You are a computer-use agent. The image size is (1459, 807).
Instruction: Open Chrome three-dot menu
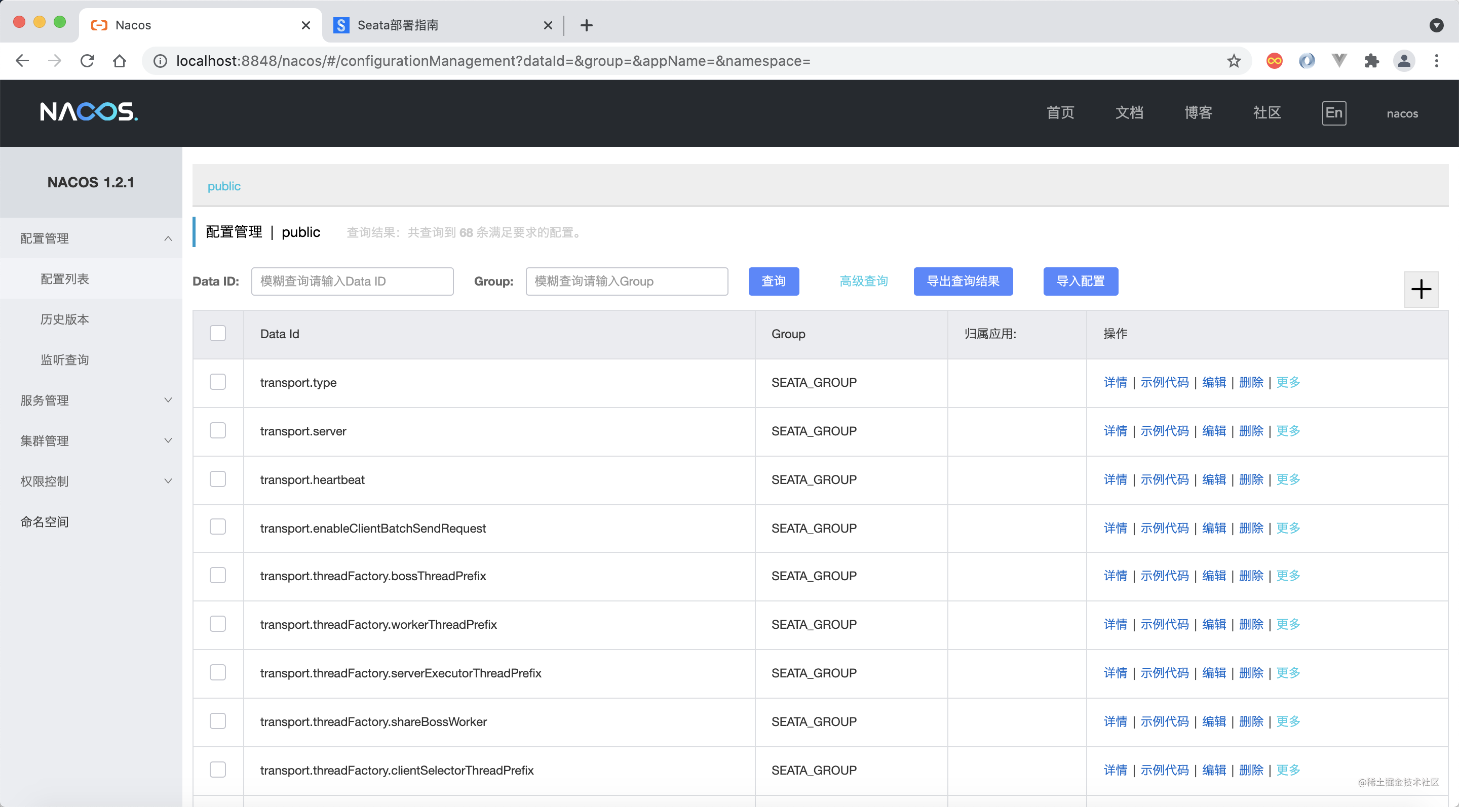(1436, 61)
